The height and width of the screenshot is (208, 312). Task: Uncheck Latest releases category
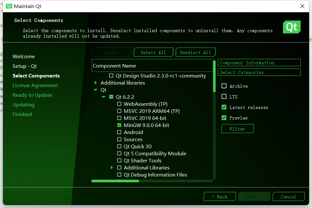tap(224, 107)
